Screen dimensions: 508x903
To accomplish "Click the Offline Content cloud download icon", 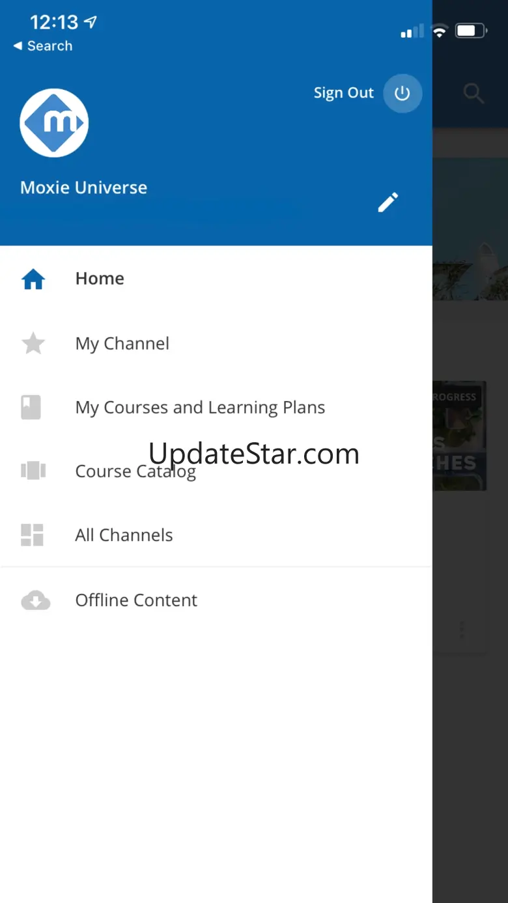I will coord(35,600).
